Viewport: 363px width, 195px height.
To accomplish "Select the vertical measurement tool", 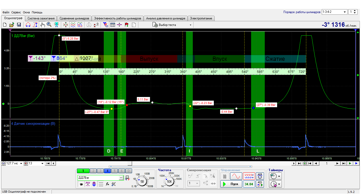I will pos(35,25).
